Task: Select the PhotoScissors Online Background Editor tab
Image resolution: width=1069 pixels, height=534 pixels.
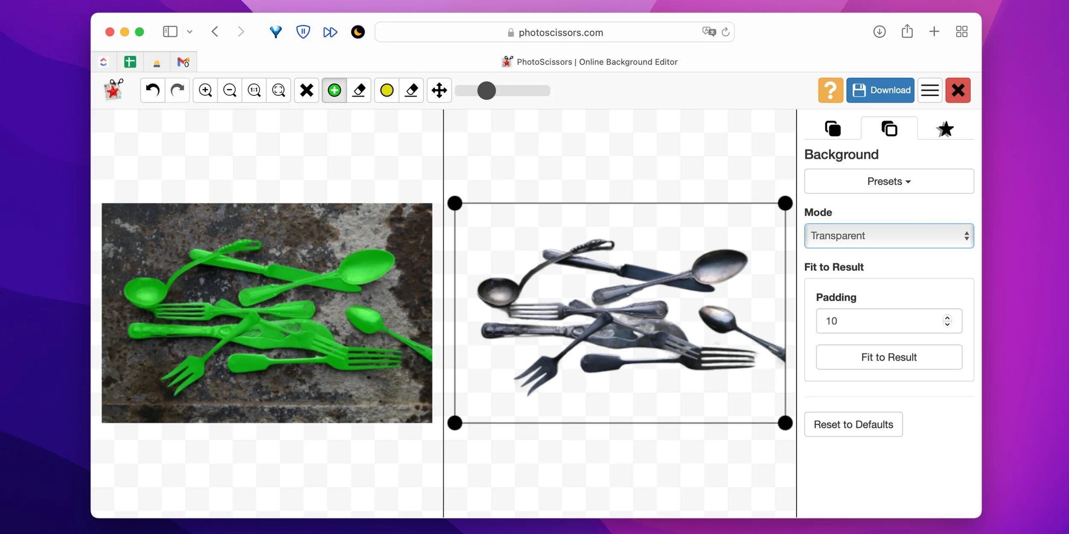Action: [590, 62]
